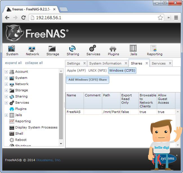183x173 pixels.
Task: Expand the System tree node
Action: (6, 78)
